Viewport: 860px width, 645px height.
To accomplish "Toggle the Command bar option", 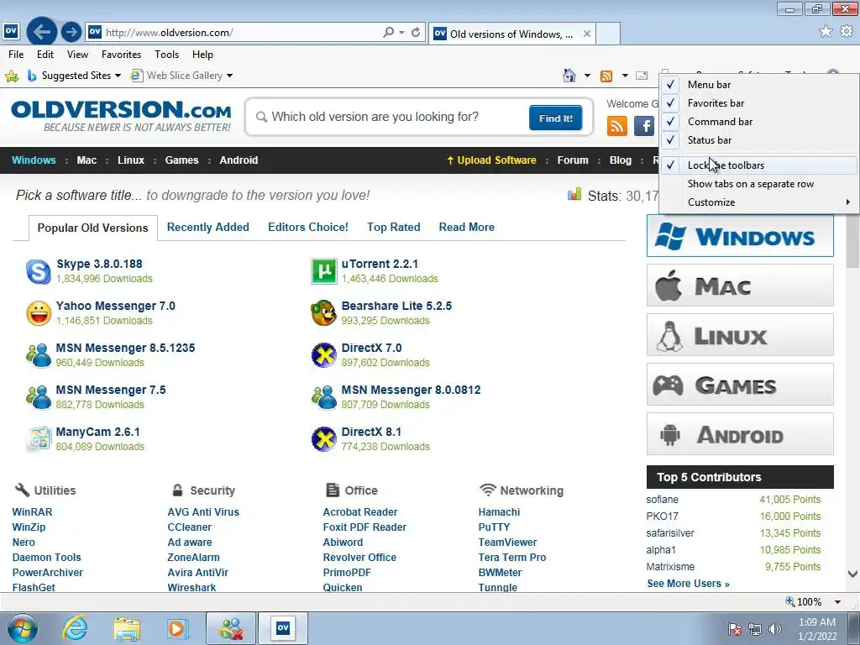I will coord(759,122).
